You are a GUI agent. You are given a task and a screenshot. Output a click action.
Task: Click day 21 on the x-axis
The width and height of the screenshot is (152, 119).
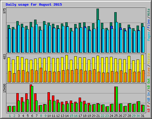(98, 116)
